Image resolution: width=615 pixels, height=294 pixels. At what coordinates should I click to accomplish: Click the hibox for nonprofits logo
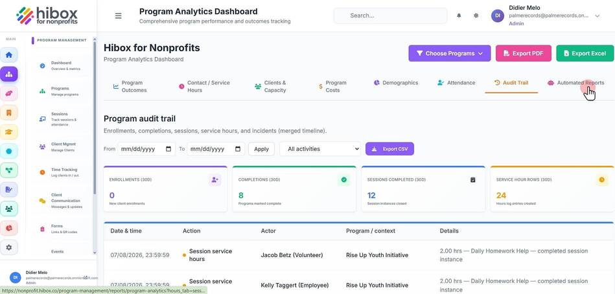pos(47,16)
